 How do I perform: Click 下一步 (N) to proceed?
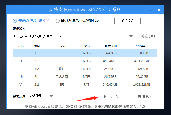pyautogui.click(x=111, y=96)
